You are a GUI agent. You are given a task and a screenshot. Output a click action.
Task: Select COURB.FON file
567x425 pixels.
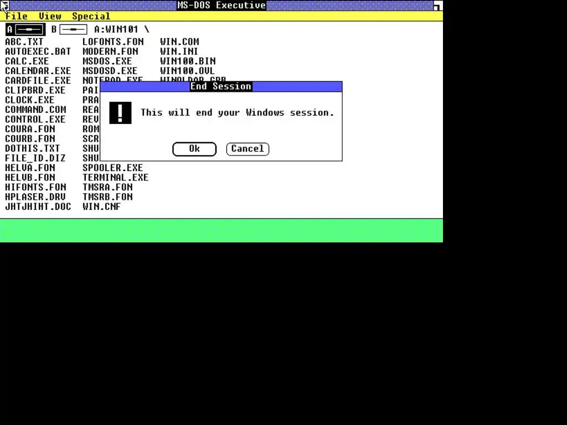30,139
